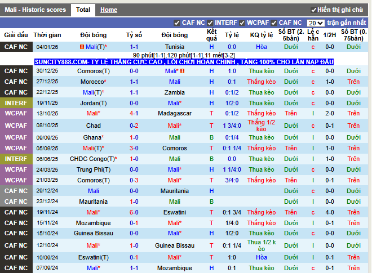Click the 0-3 score on 21/03/25

click(134, 180)
